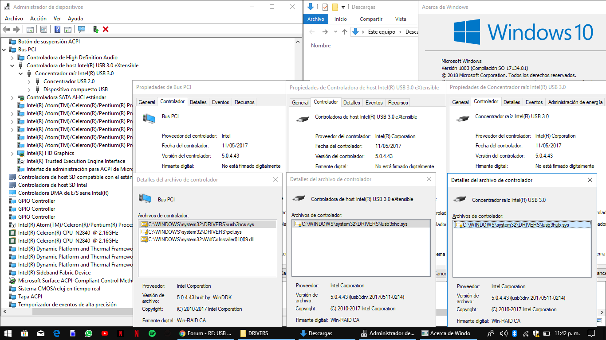Open the Archivo menu in Device Manager
The width and height of the screenshot is (606, 340).
tap(14, 19)
